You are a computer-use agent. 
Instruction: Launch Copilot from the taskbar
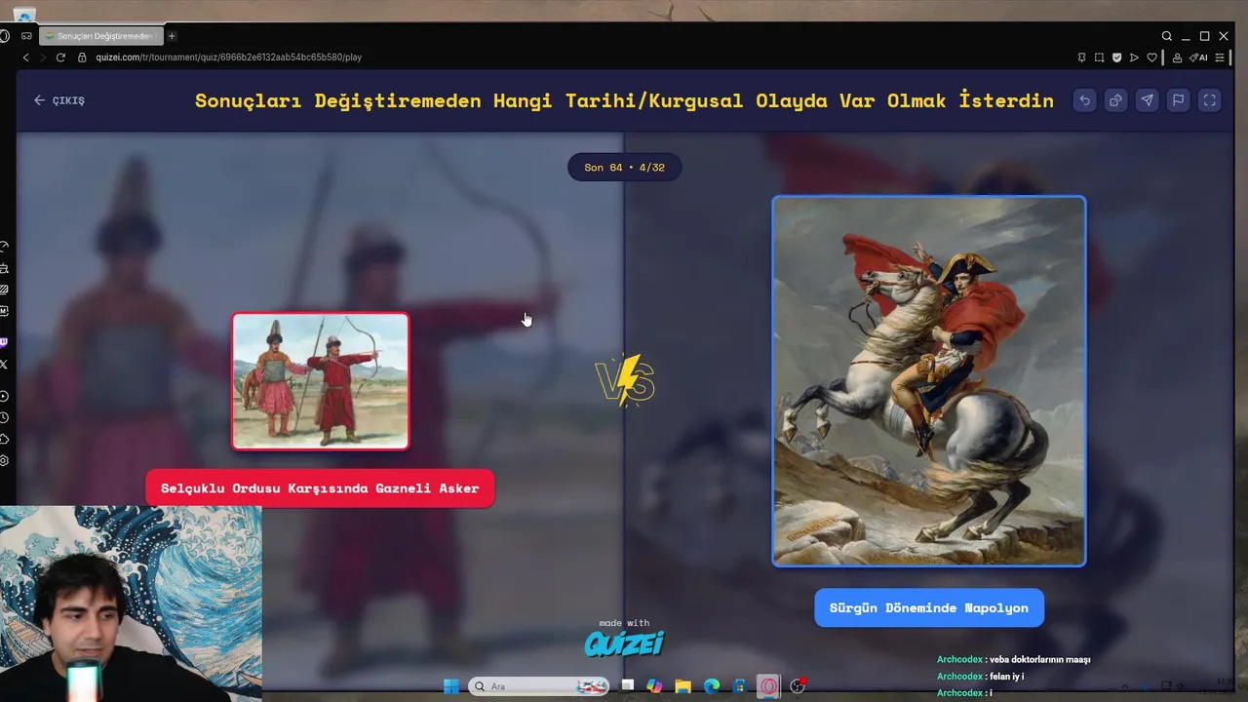[654, 686]
